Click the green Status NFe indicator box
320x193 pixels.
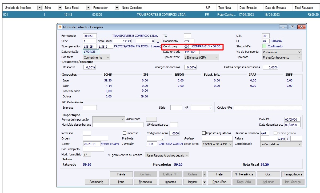point(264,47)
